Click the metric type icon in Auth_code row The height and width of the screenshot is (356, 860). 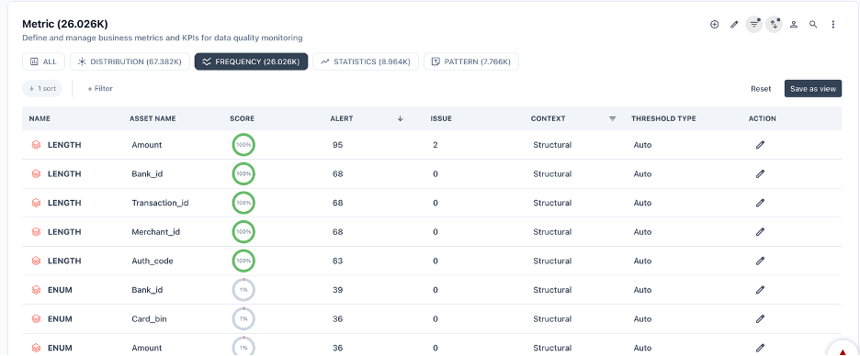[x=36, y=261]
